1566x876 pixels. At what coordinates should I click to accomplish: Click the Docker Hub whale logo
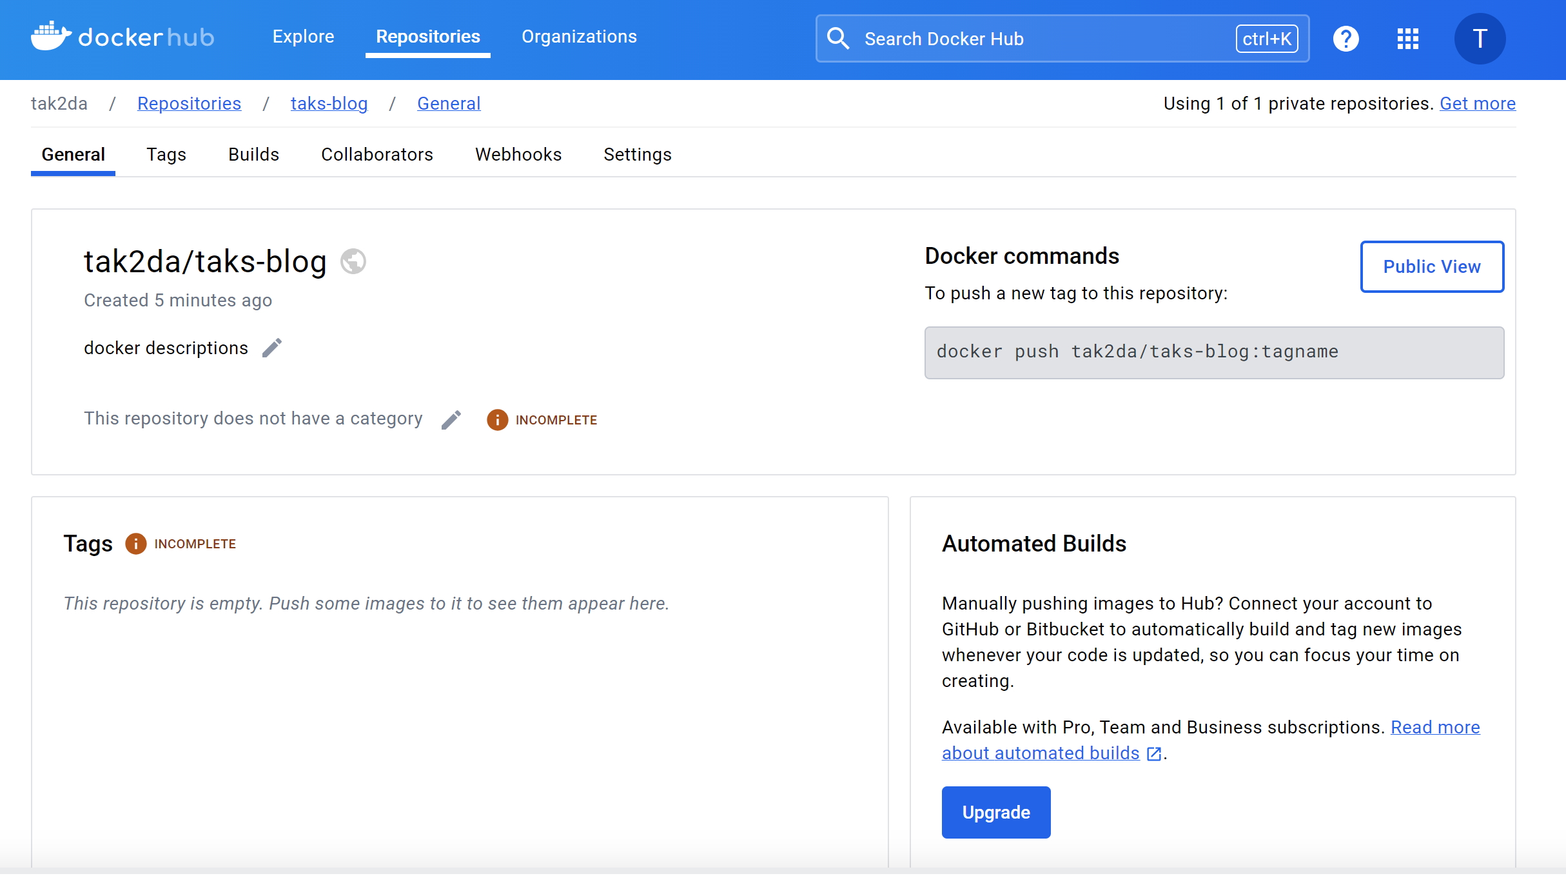[52, 36]
